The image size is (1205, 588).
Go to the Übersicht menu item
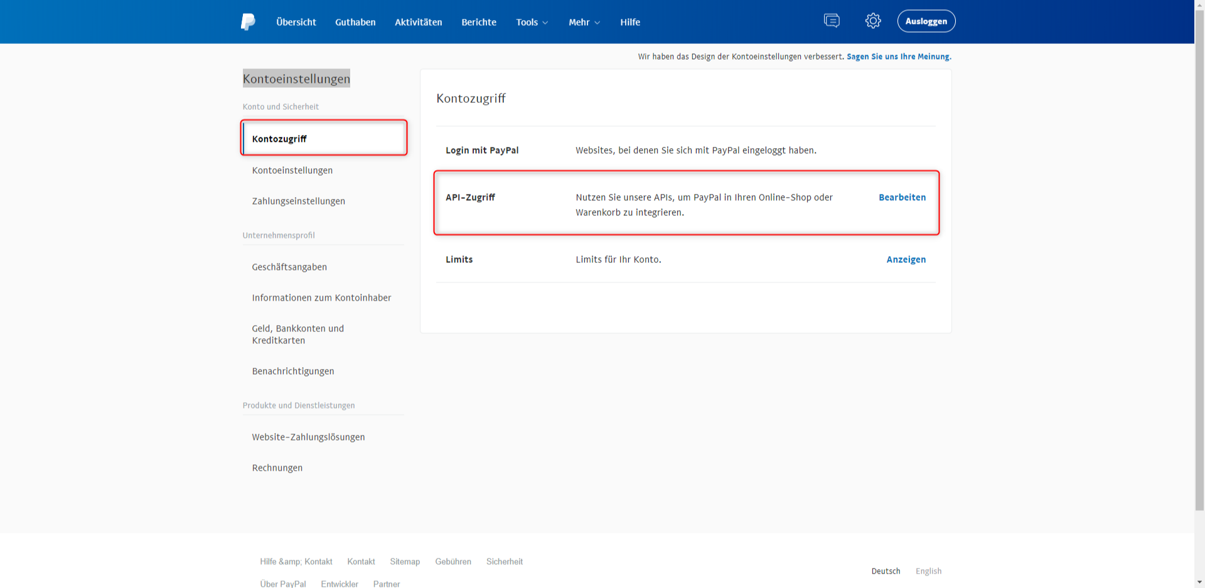pos(296,22)
